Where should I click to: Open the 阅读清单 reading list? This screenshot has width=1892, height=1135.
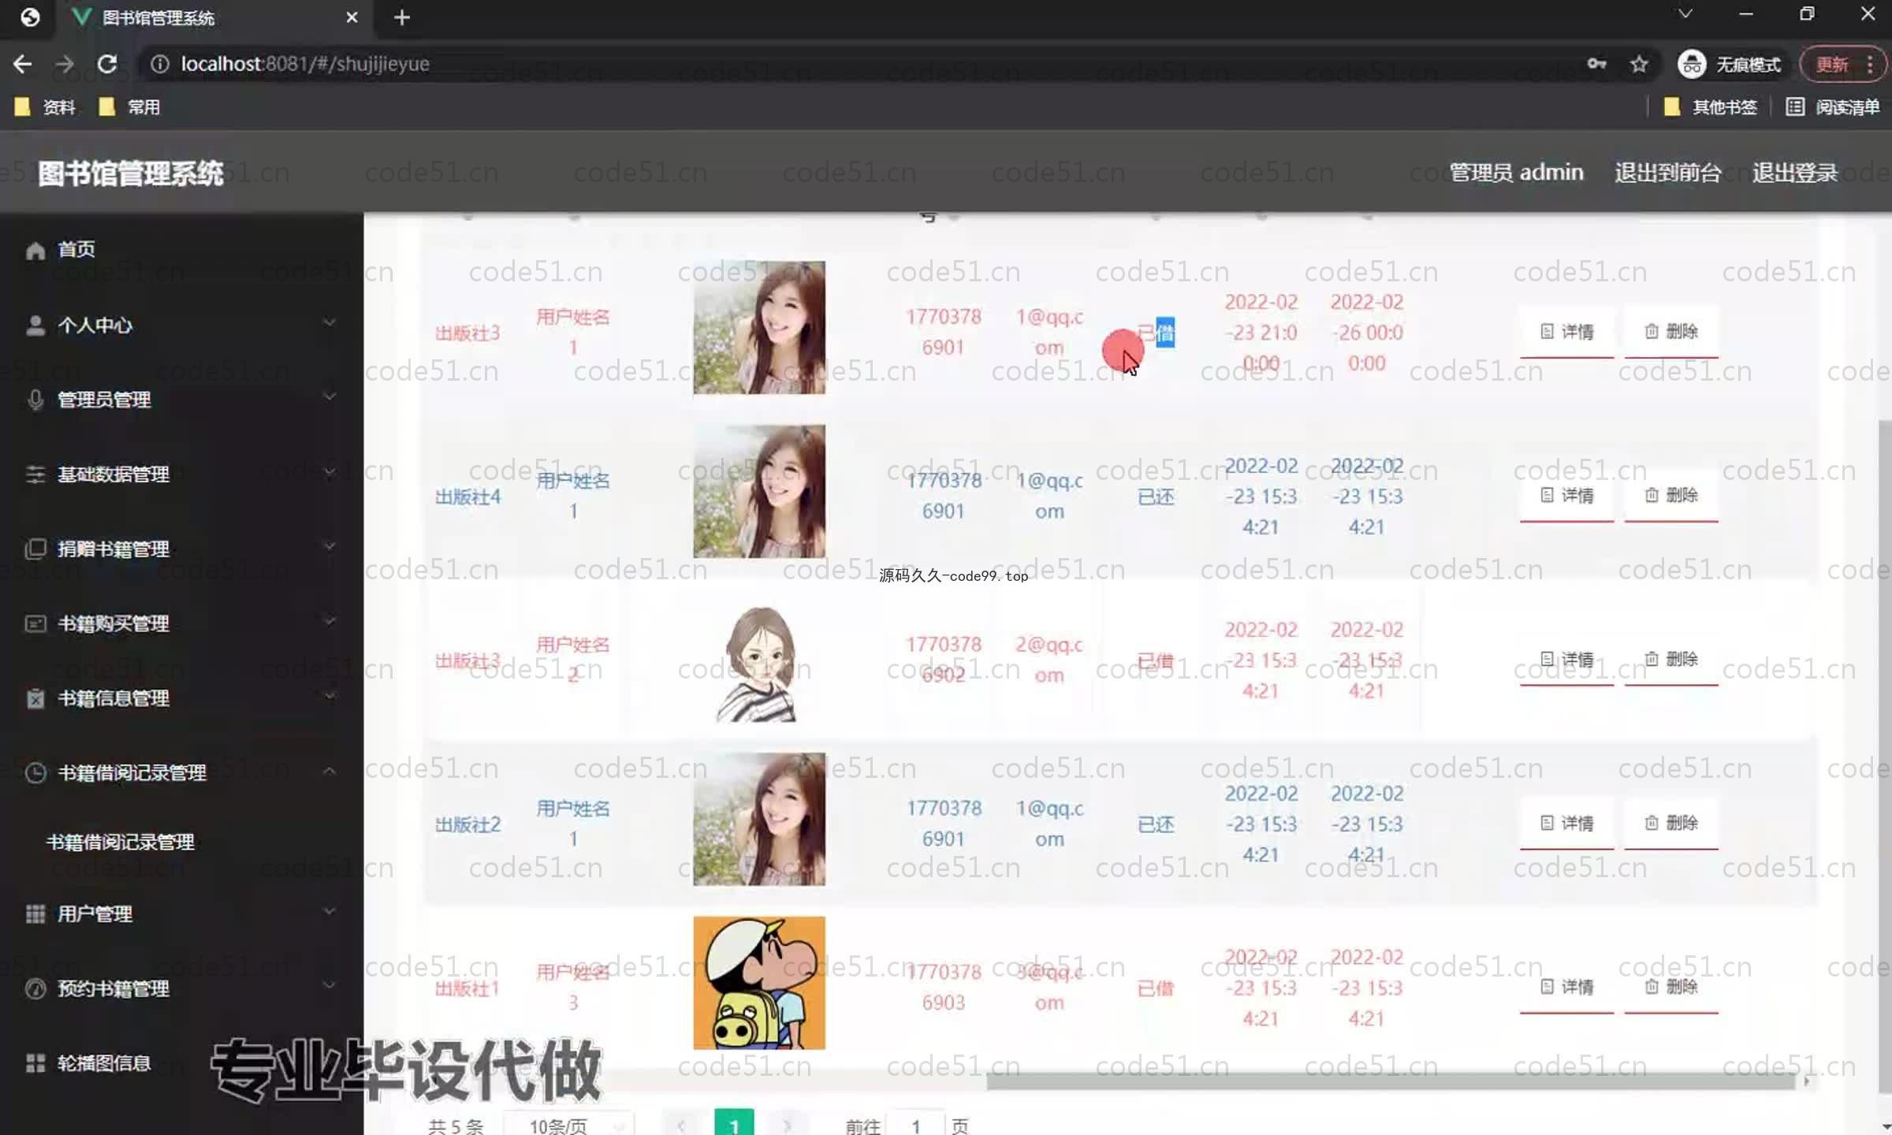click(1832, 107)
